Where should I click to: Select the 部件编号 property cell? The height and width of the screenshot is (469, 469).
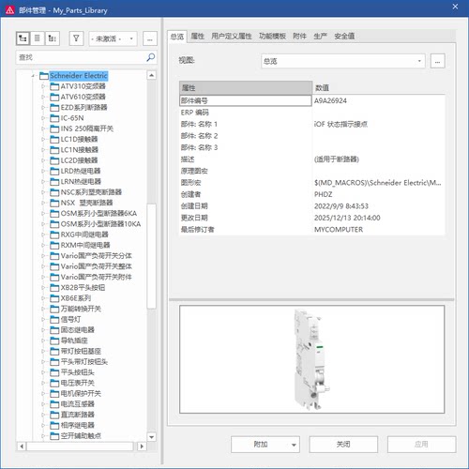click(246, 100)
